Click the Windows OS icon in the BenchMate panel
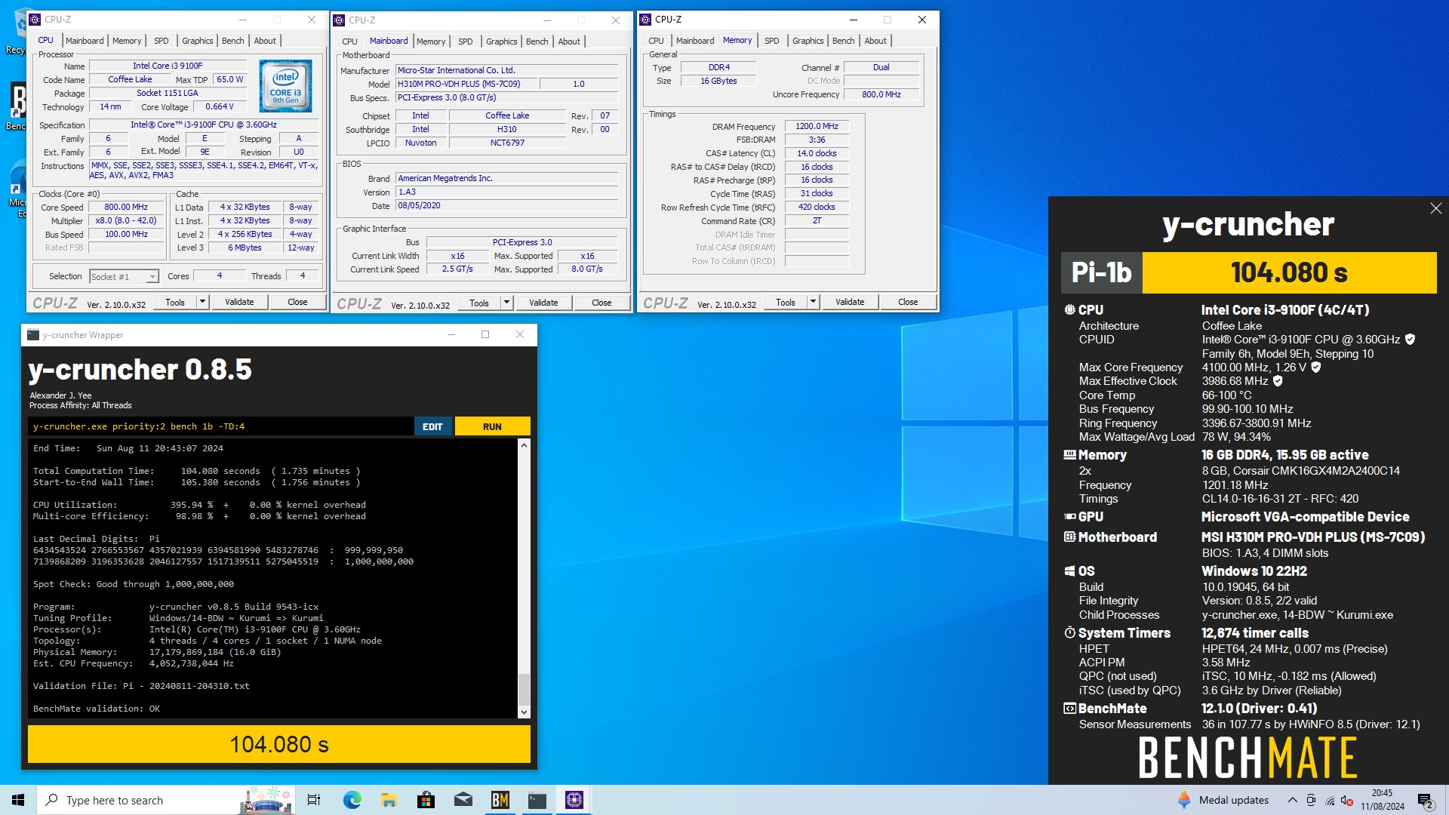Screen dimensions: 1449x815 coord(1069,571)
